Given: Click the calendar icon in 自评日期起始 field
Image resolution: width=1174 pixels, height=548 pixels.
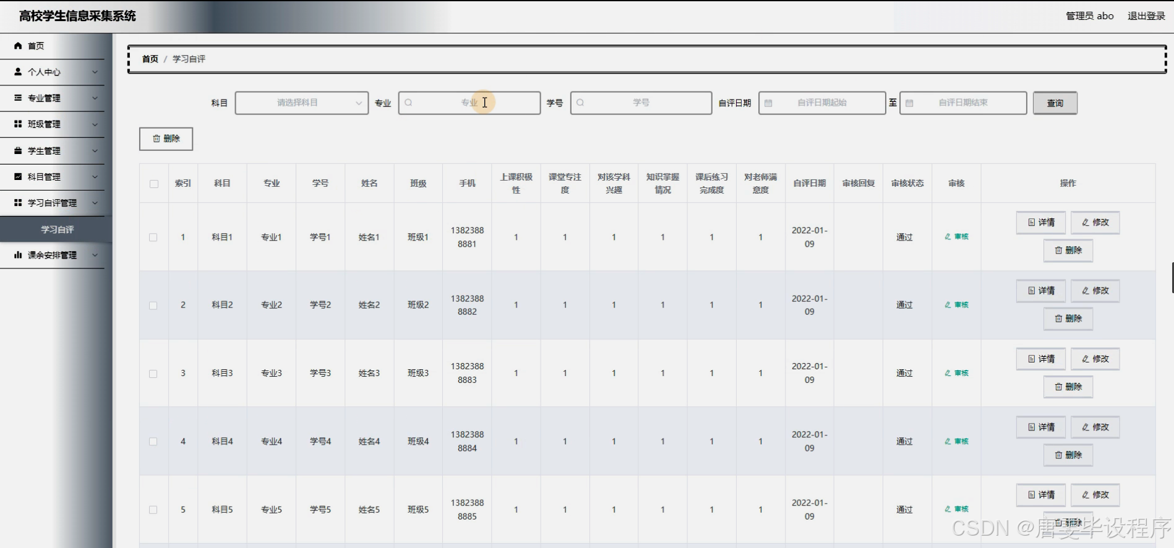Looking at the screenshot, I should pyautogui.click(x=768, y=103).
